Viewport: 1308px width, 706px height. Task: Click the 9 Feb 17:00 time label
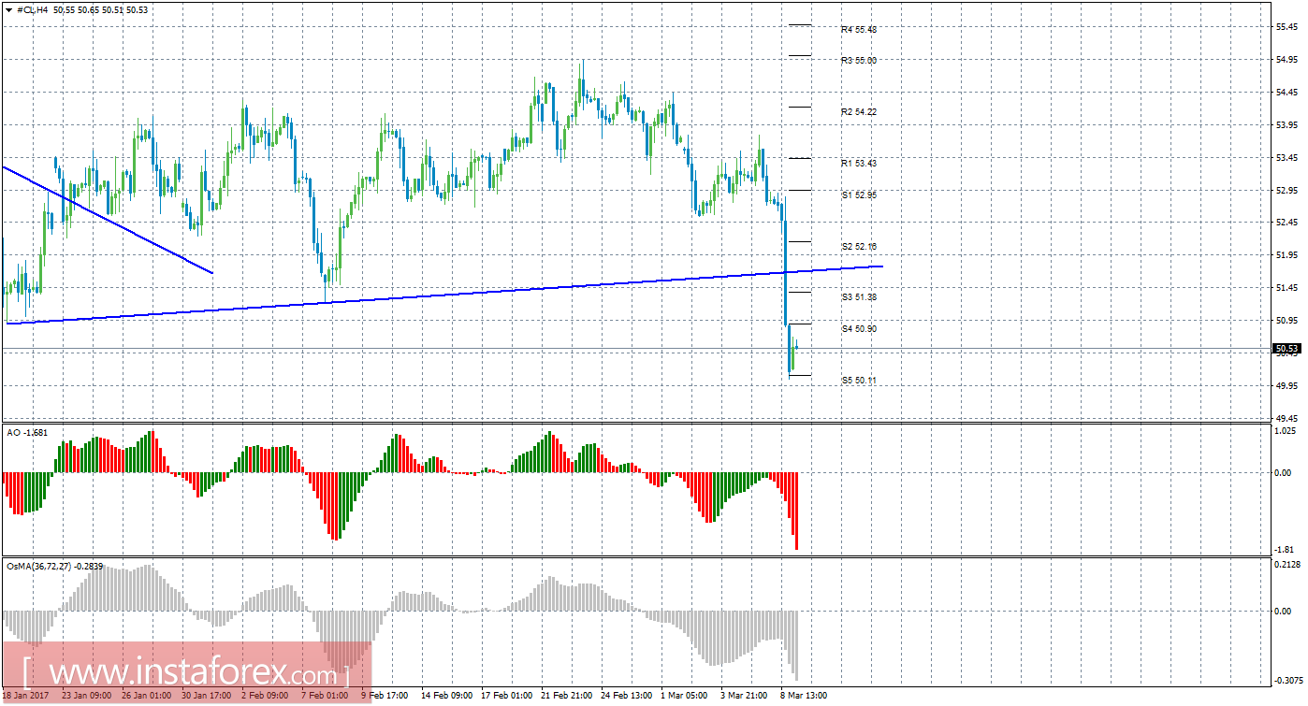(385, 696)
